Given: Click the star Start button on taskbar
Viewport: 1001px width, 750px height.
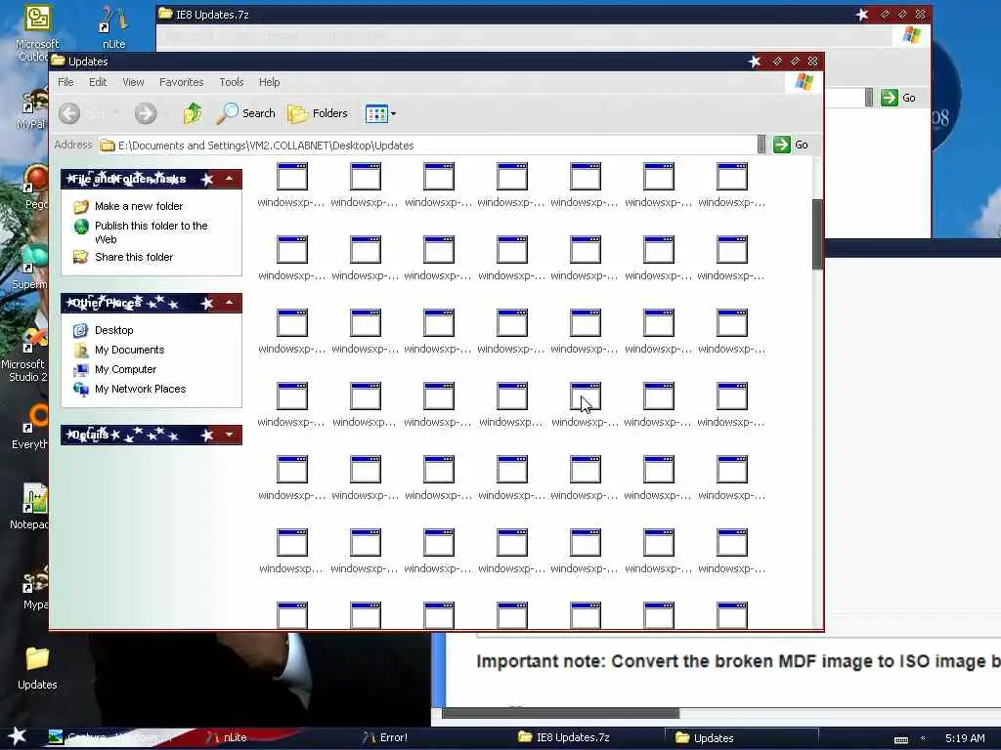Looking at the screenshot, I should point(18,736).
